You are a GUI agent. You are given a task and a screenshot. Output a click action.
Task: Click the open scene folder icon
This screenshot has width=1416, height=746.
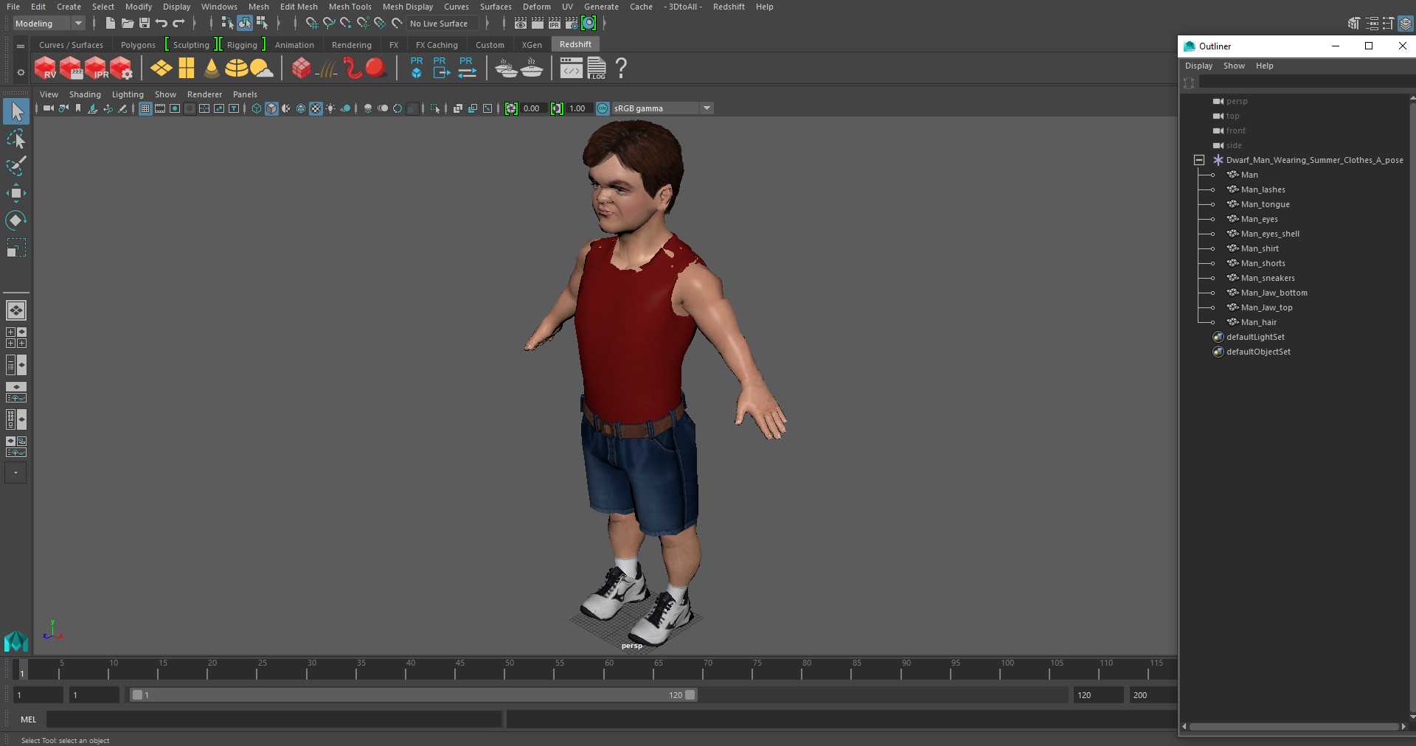(127, 24)
